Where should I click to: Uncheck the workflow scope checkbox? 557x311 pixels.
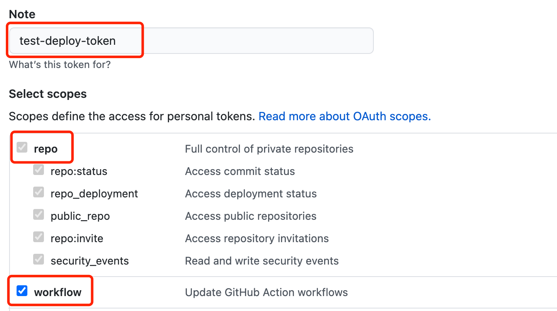[22, 291]
